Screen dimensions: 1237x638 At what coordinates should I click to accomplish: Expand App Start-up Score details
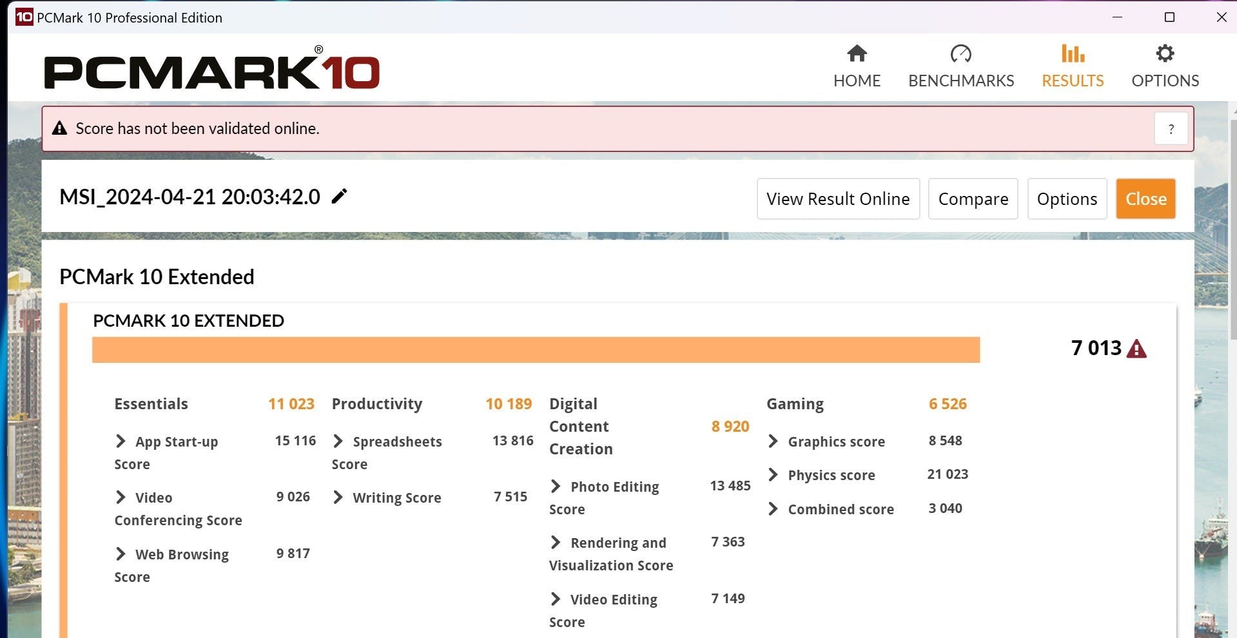point(121,441)
